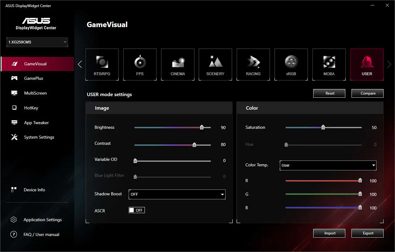Open the App Tweaker section
The width and height of the screenshot is (395, 252).
click(x=36, y=123)
